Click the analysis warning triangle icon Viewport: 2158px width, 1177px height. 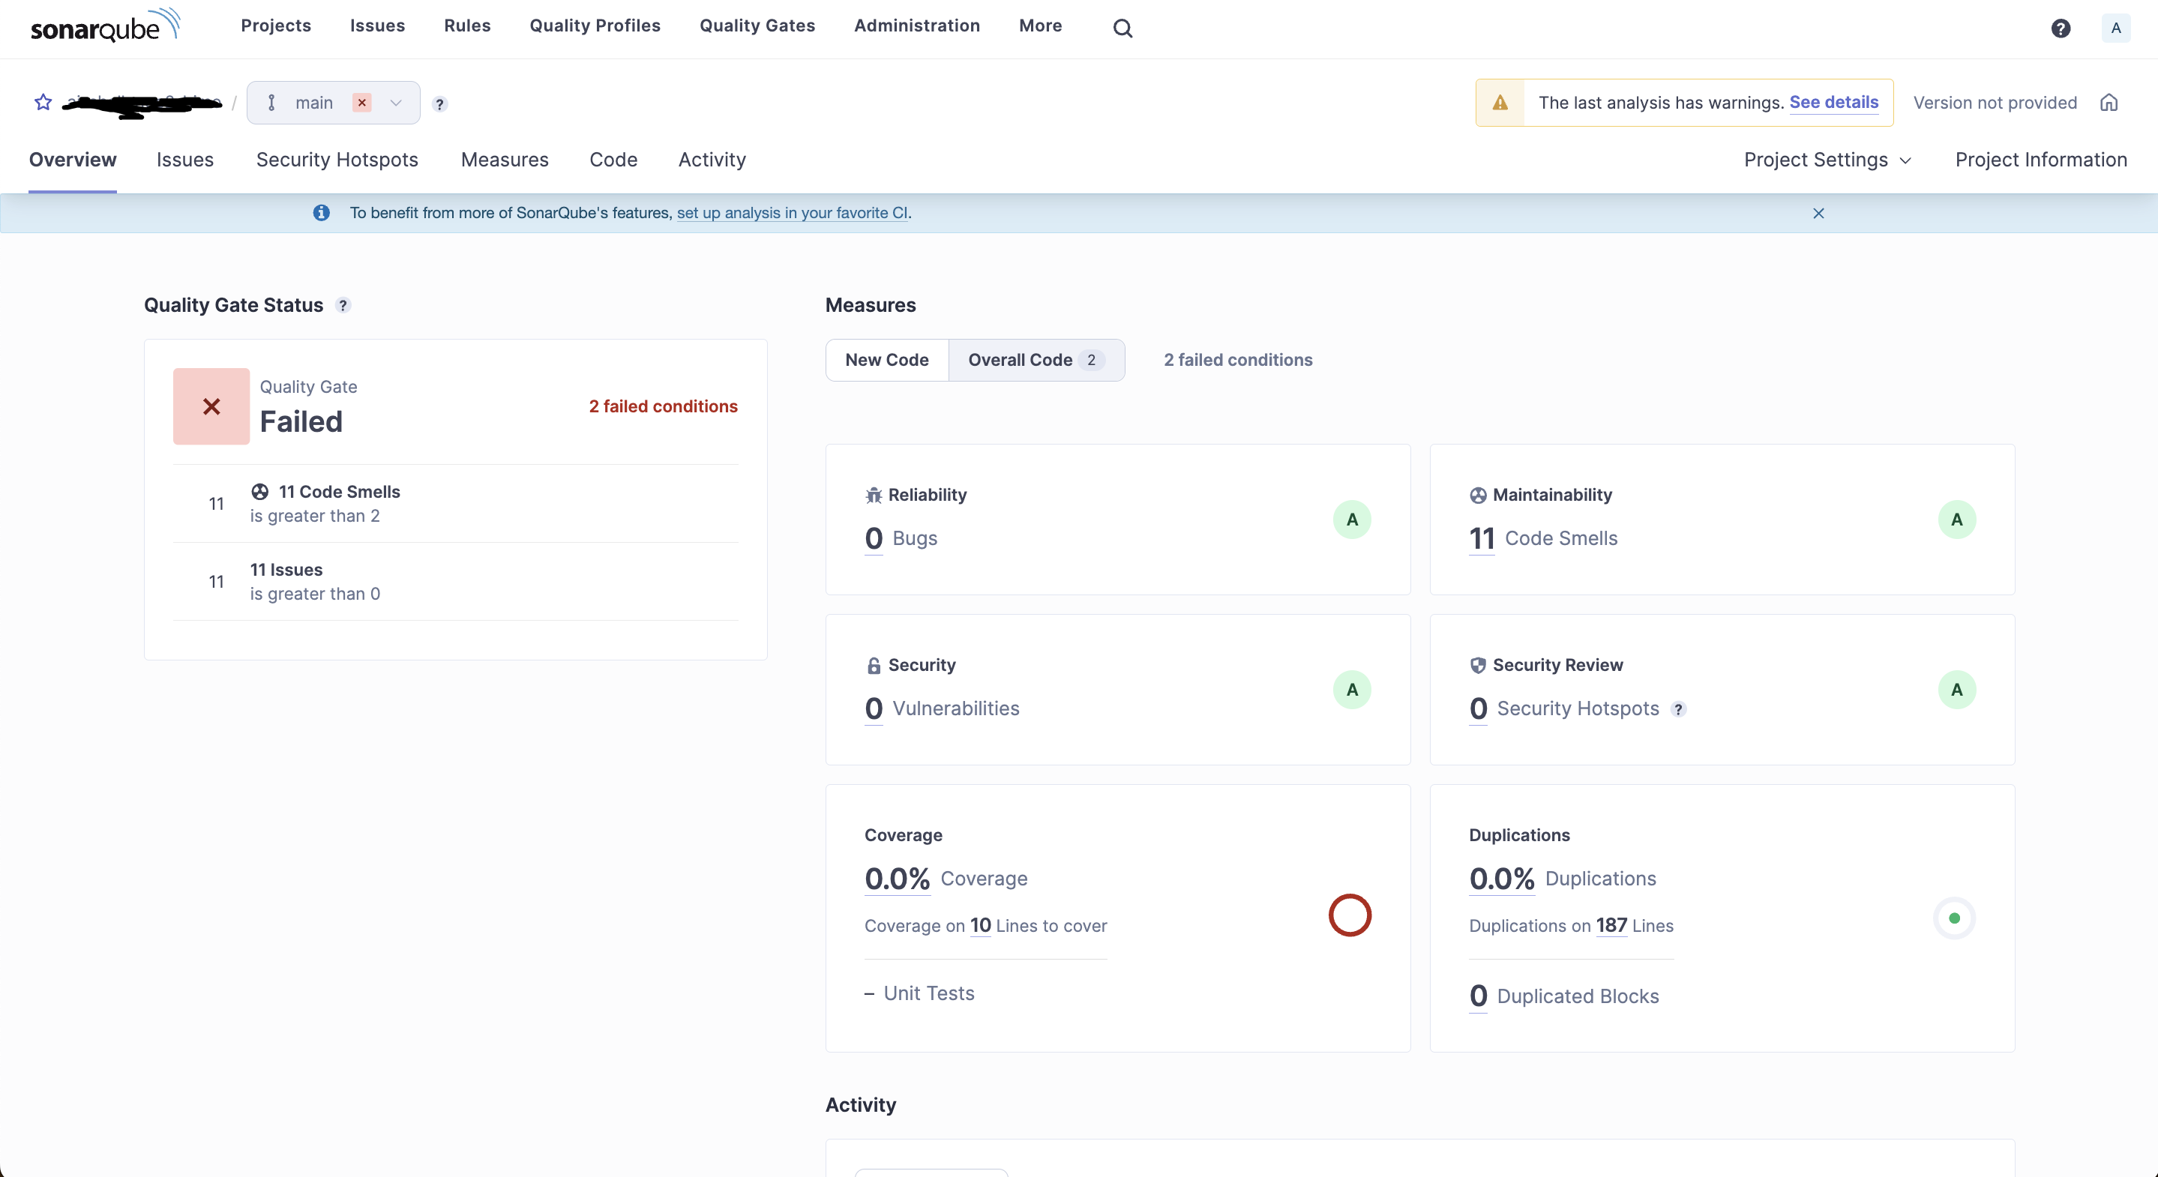coord(1500,102)
